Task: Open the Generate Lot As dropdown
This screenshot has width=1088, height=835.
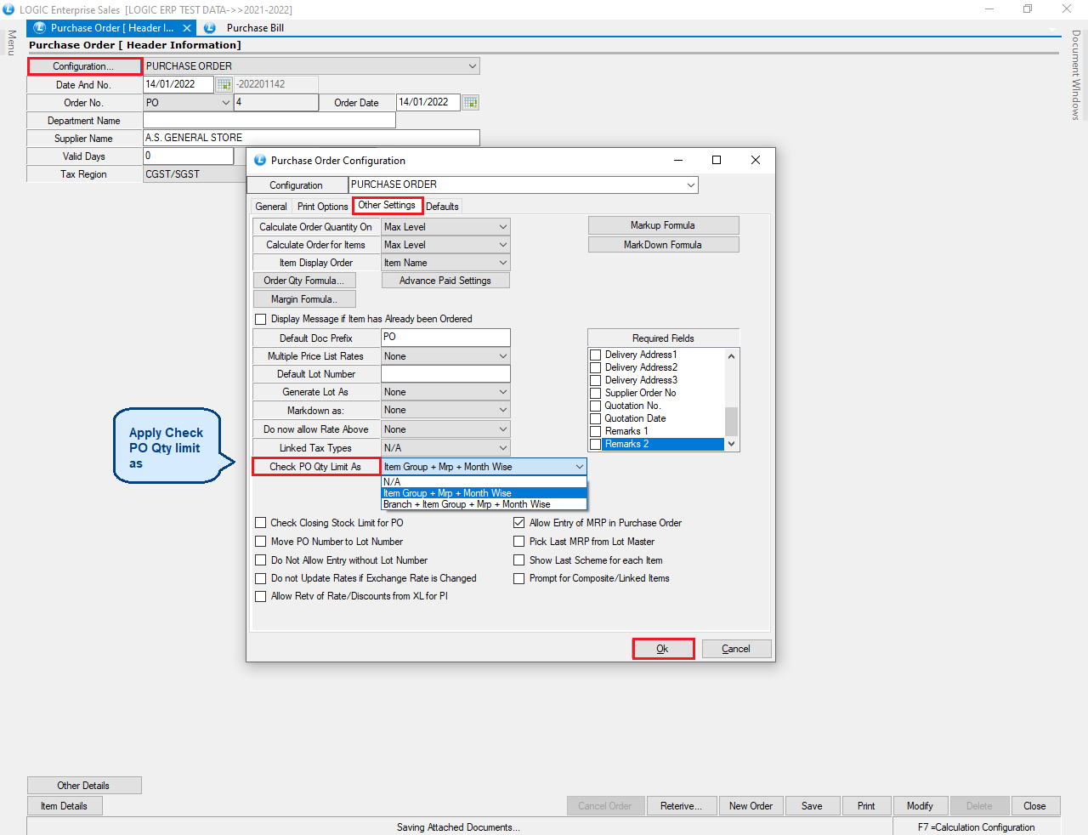Action: coord(503,392)
